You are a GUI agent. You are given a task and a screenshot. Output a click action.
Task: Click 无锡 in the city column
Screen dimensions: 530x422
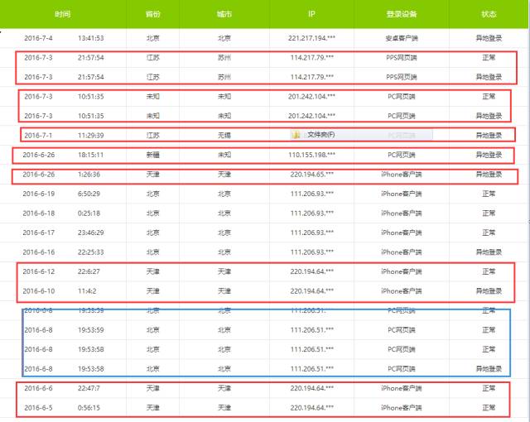point(224,136)
